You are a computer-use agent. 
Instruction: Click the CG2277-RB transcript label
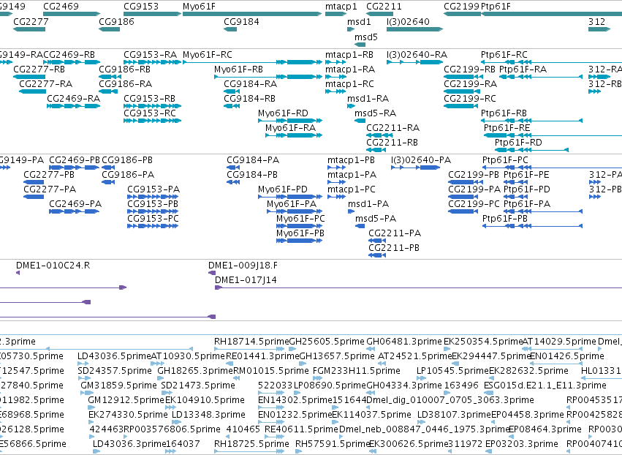(39, 69)
